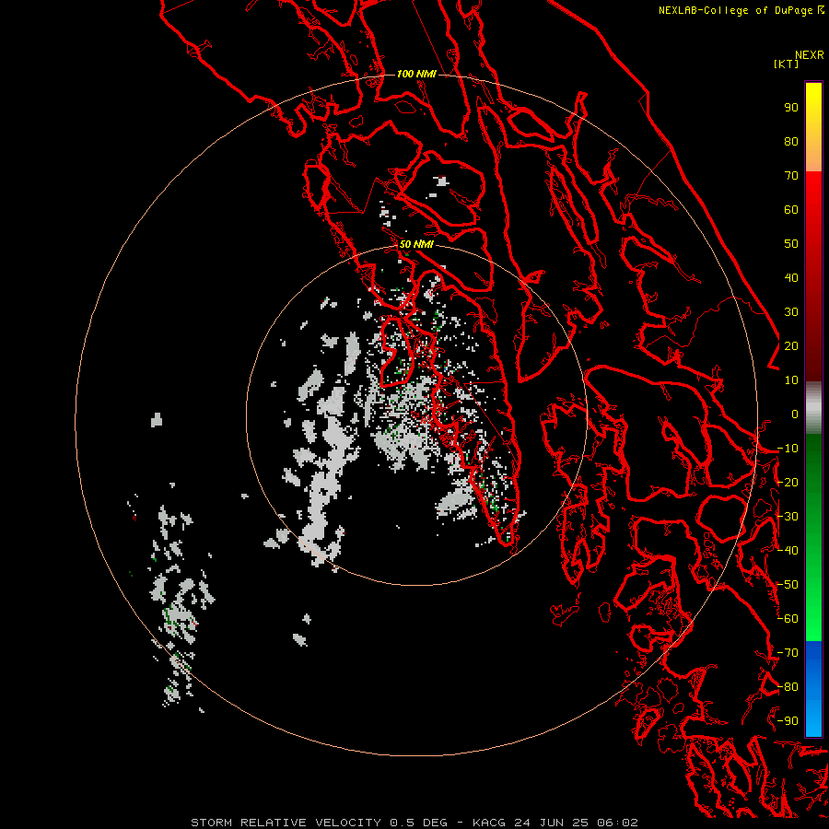This screenshot has width=829, height=829.
Task: Click the 50 NMI range ring label
Action: coord(416,244)
